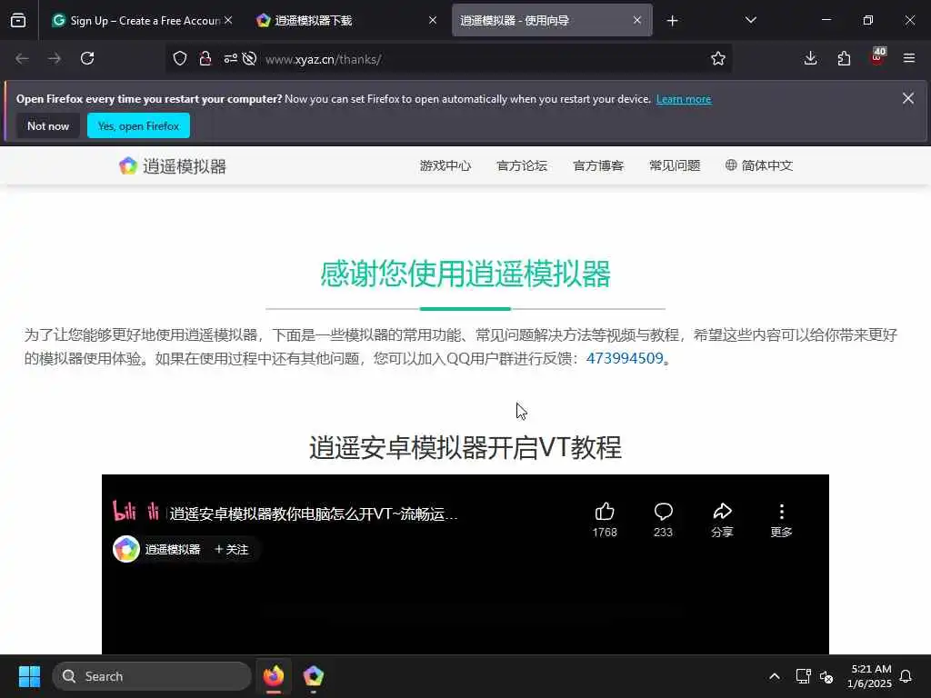This screenshot has width=931, height=698.
Task: Click the QQ group number 473994509 link
Action: [625, 358]
